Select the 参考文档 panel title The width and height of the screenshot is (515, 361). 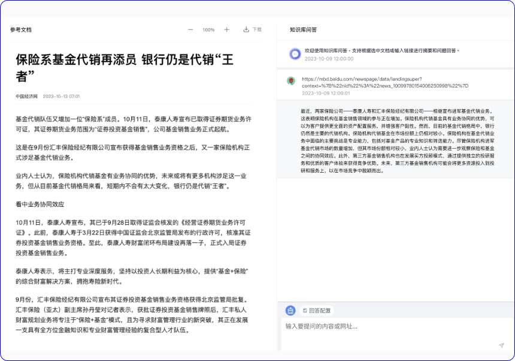pyautogui.click(x=21, y=29)
